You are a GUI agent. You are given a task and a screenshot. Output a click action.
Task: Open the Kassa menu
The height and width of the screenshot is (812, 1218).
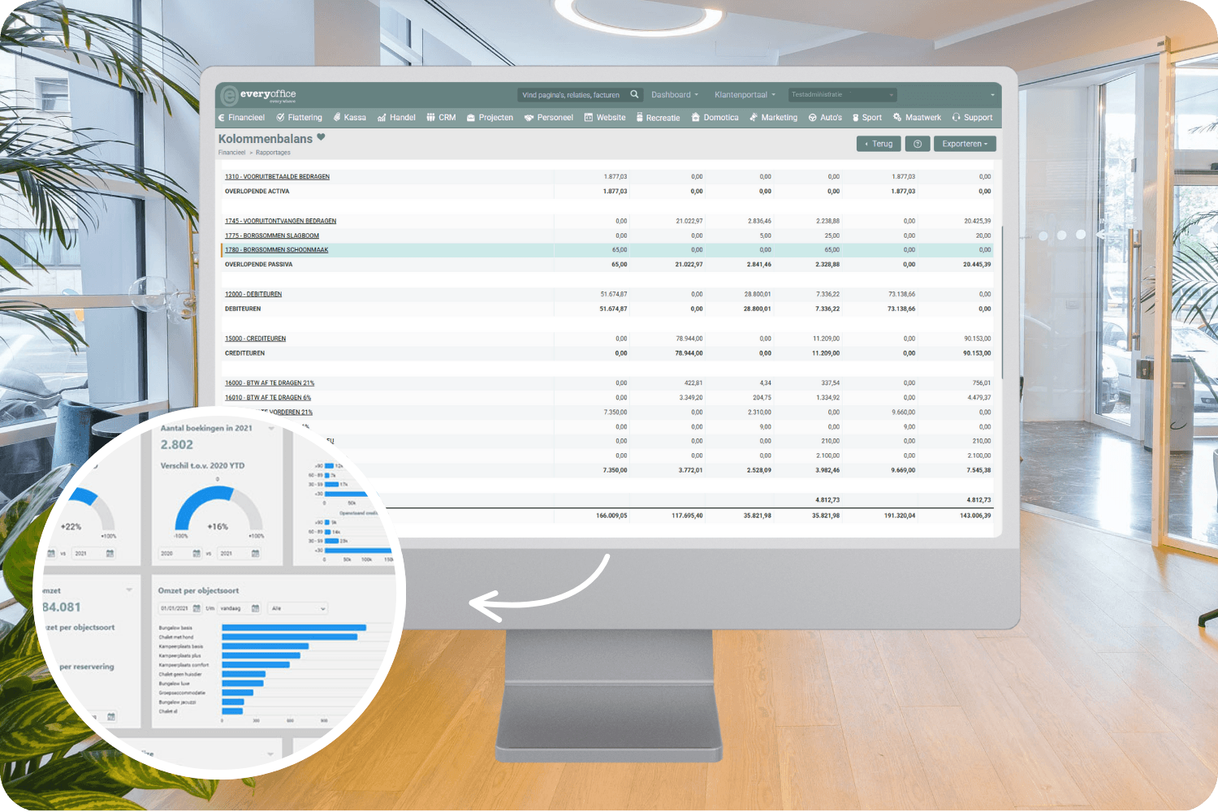click(x=350, y=118)
